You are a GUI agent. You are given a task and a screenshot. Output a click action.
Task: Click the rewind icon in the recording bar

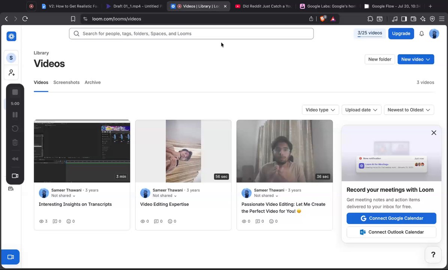tap(15, 159)
